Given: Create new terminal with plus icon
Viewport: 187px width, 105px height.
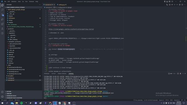Looking at the screenshot, I should (174, 73).
